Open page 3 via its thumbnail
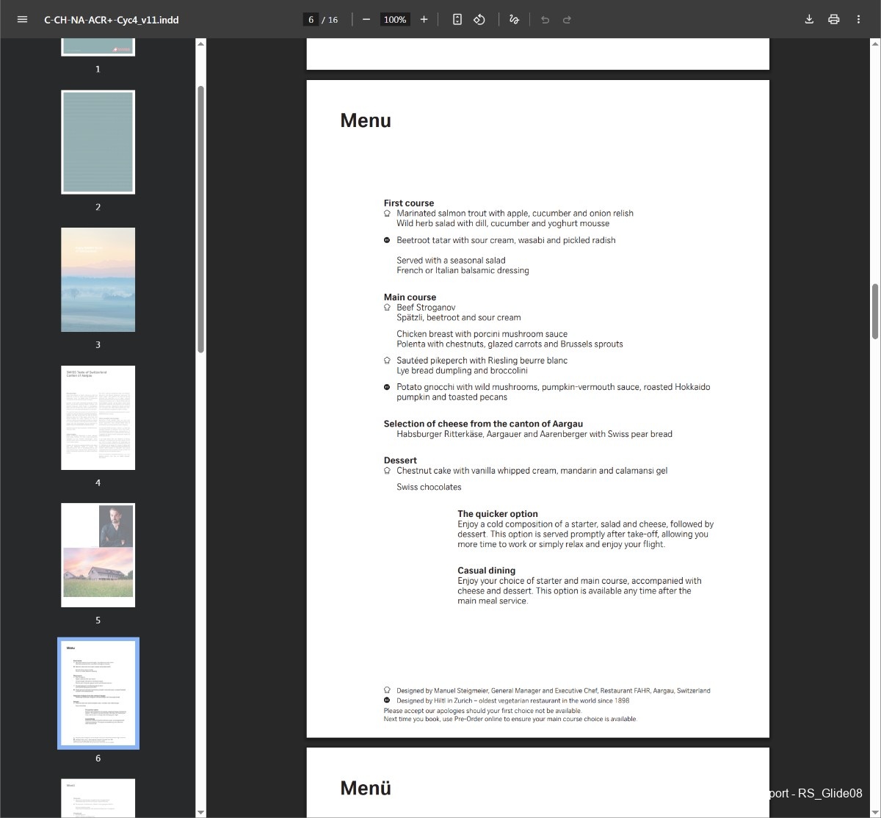Viewport: 881px width, 818px height. (x=98, y=280)
